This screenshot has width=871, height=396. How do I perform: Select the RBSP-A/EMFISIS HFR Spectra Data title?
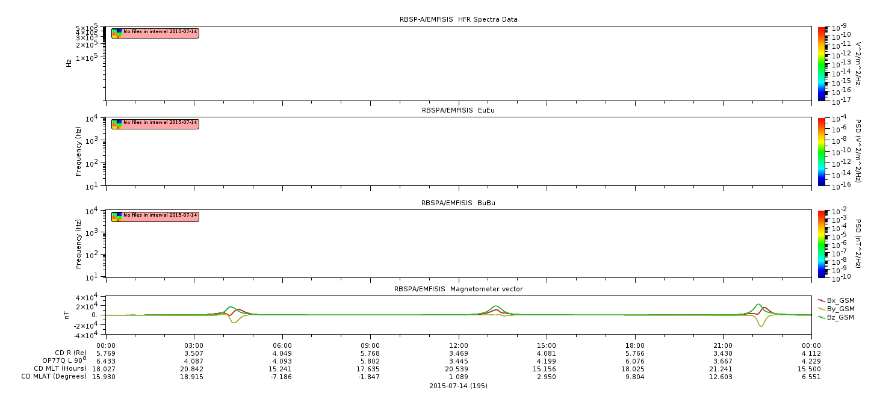[x=458, y=19]
